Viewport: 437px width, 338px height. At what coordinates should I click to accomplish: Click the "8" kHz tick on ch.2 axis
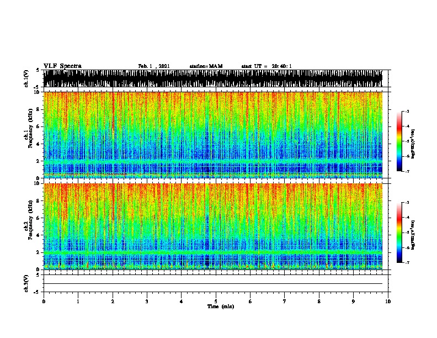point(38,201)
